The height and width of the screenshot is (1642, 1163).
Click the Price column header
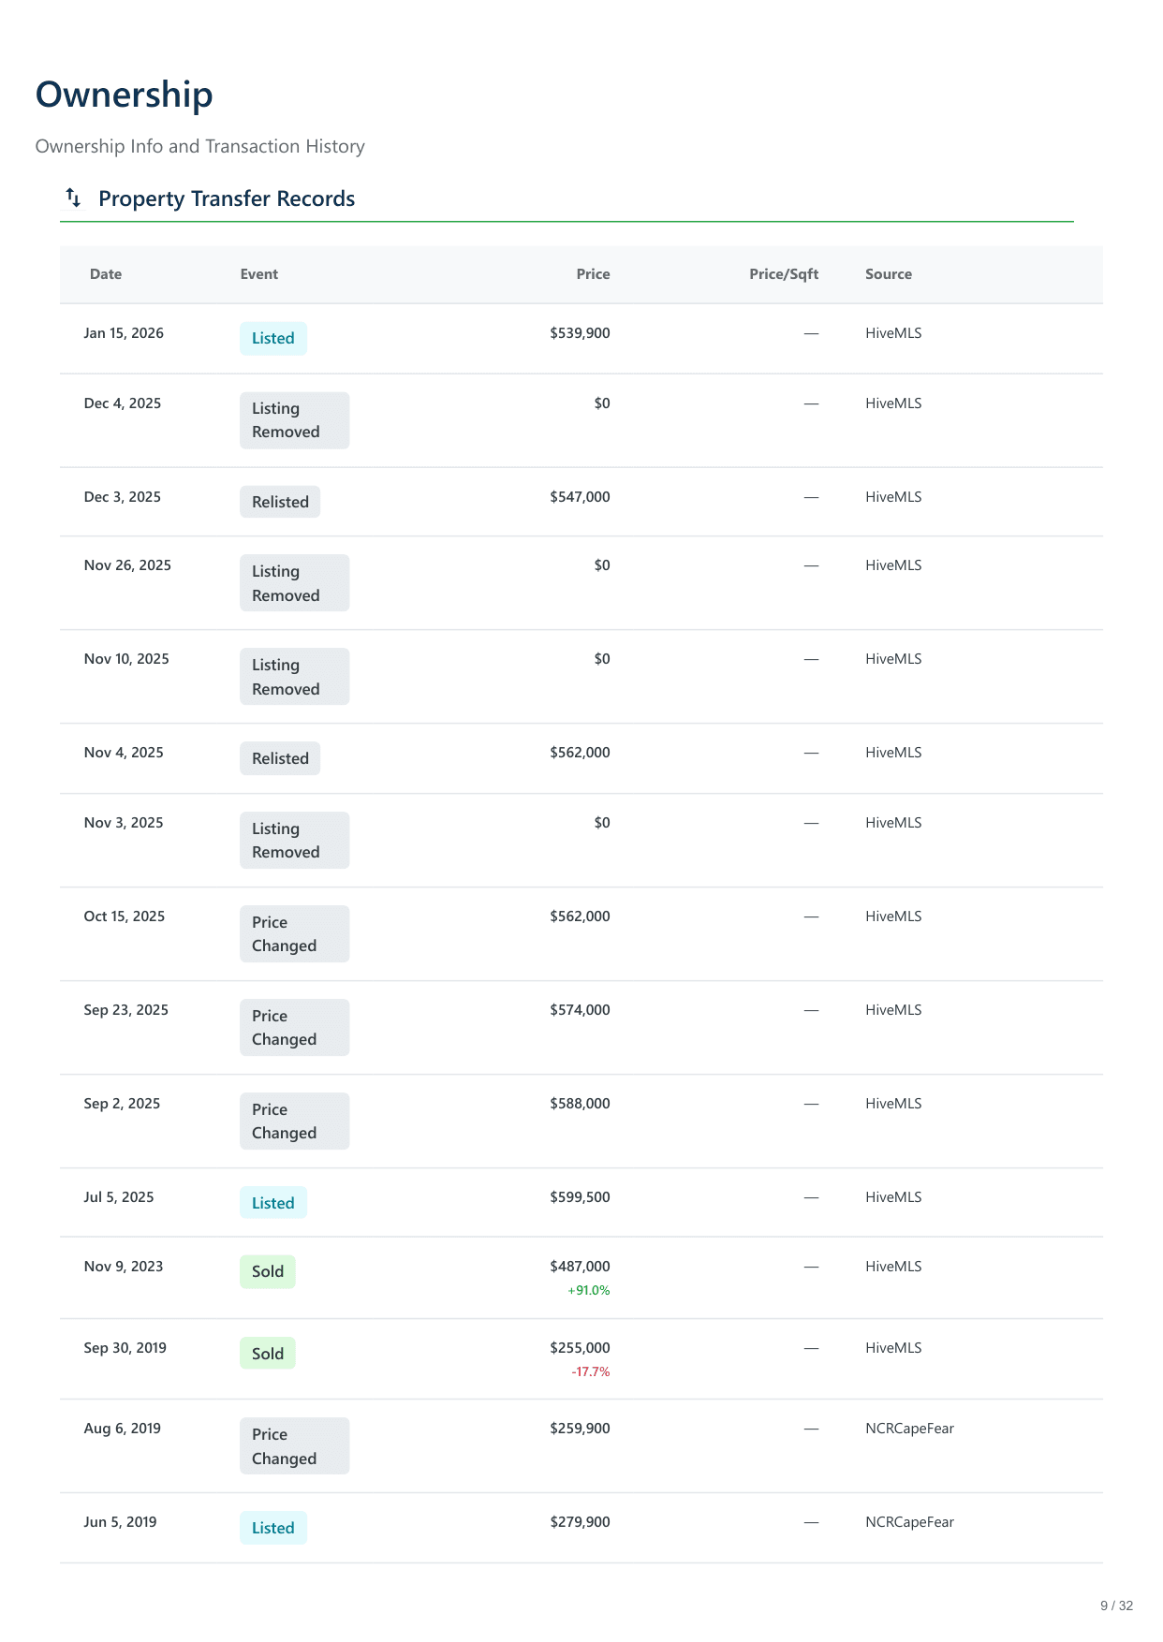click(x=593, y=274)
